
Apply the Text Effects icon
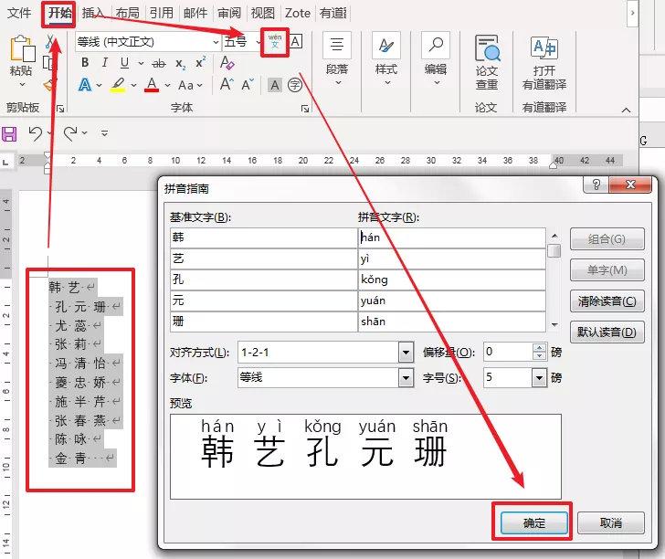[85, 85]
